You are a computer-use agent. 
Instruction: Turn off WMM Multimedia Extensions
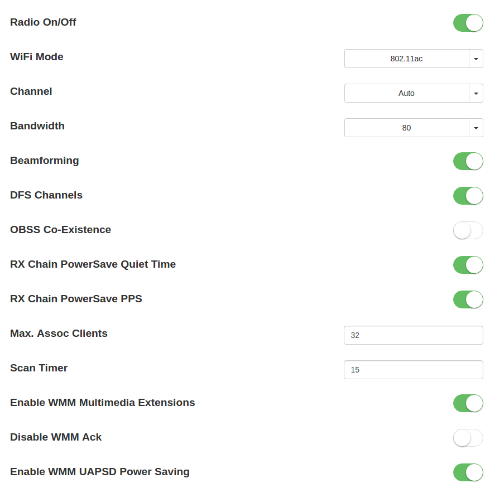coord(468,403)
